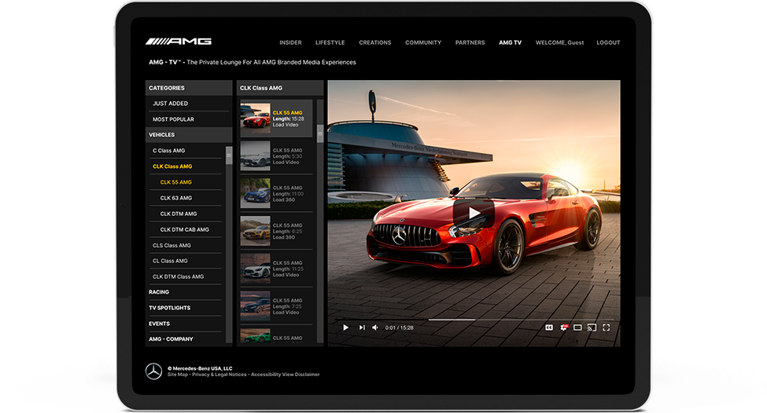Viewport: 767px width, 413px height.
Task: Skip to the next video
Action: (362, 327)
